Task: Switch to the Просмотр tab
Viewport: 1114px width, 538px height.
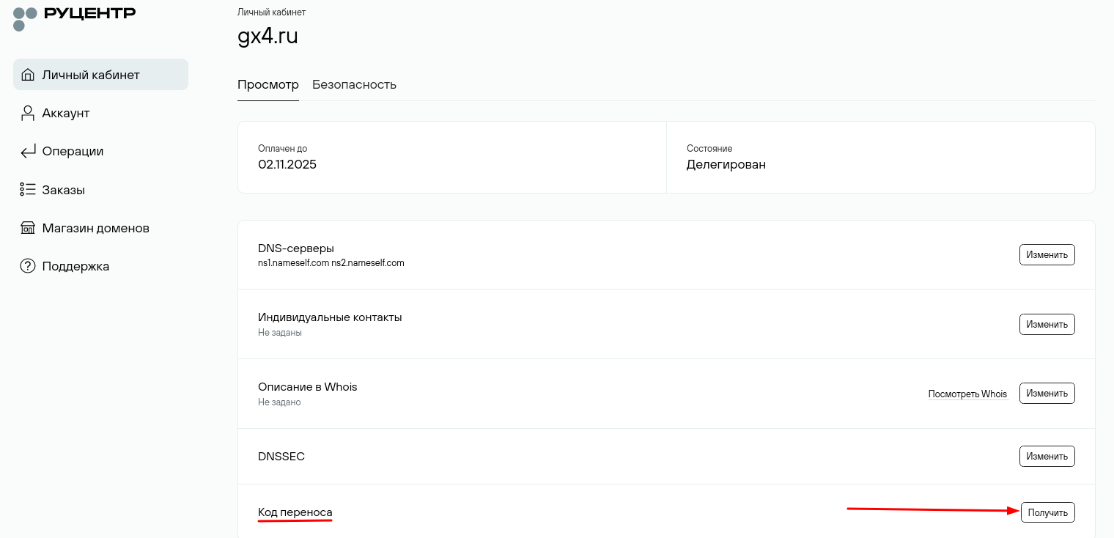Action: tap(268, 84)
